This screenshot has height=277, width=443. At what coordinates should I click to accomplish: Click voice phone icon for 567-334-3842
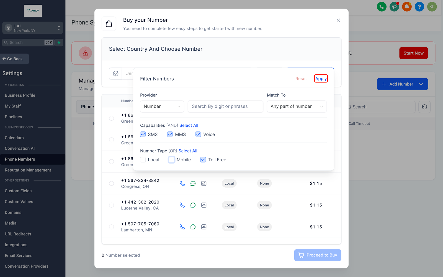[182, 183]
